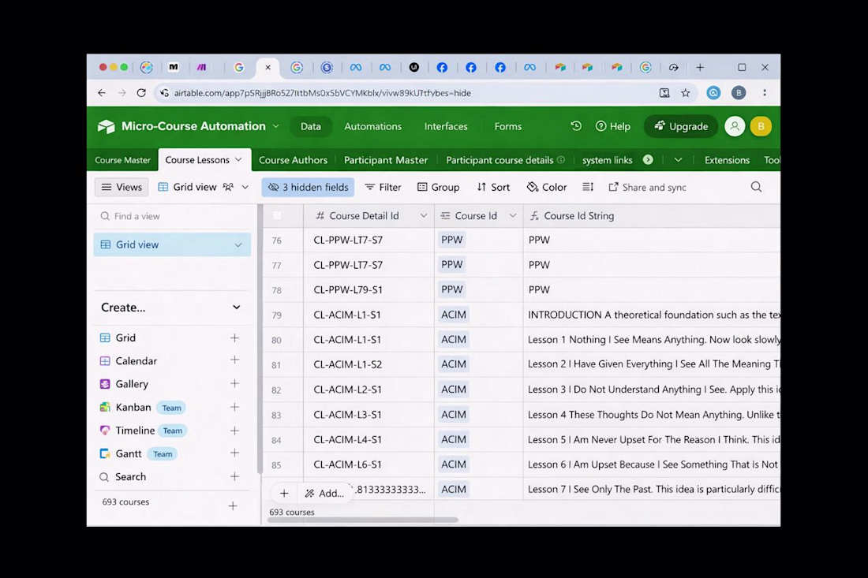Click the search magnifier in view toolbar
The height and width of the screenshot is (578, 868).
[x=756, y=187]
